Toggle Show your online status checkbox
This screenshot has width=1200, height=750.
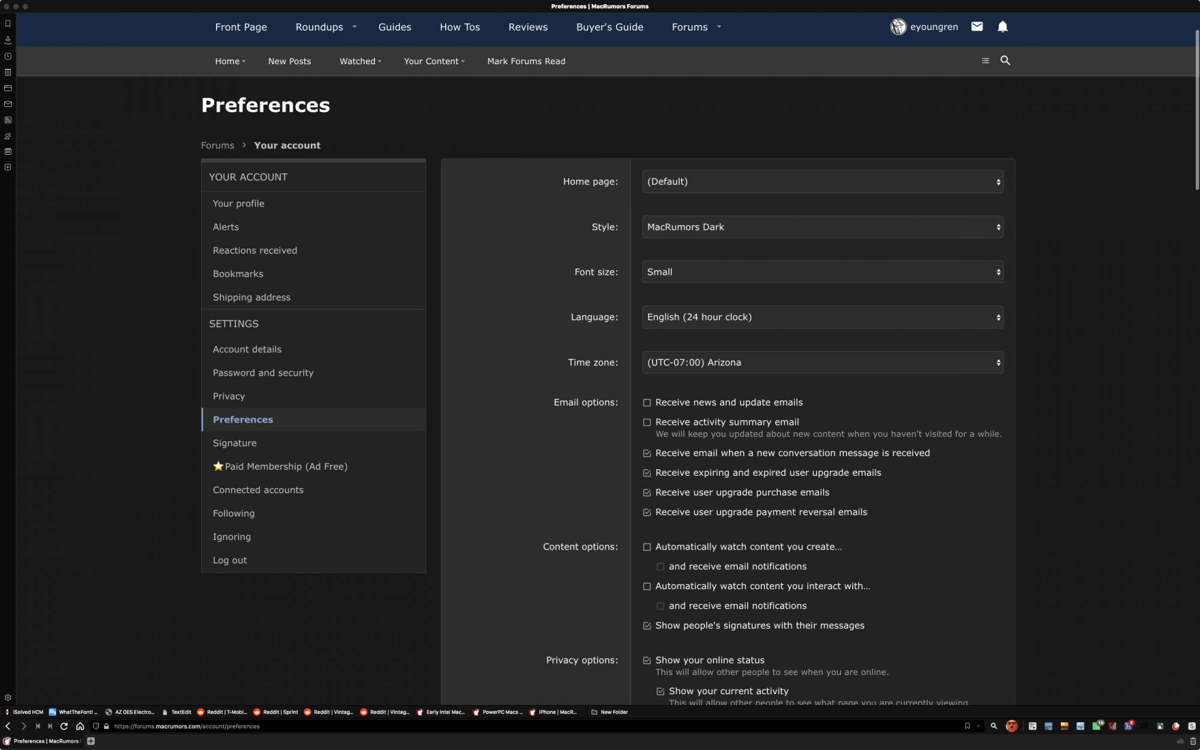[647, 661]
